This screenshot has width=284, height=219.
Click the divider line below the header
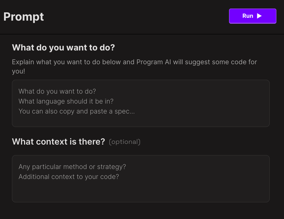coord(142,34)
